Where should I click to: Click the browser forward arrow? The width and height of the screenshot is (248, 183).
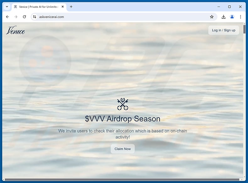(x=16, y=17)
